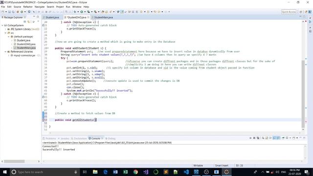Image resolution: width=313 pixels, height=176 pixels.
Task: Toggle Link with Editor in Package Explorer
Action: pyautogui.click(x=28, y=22)
